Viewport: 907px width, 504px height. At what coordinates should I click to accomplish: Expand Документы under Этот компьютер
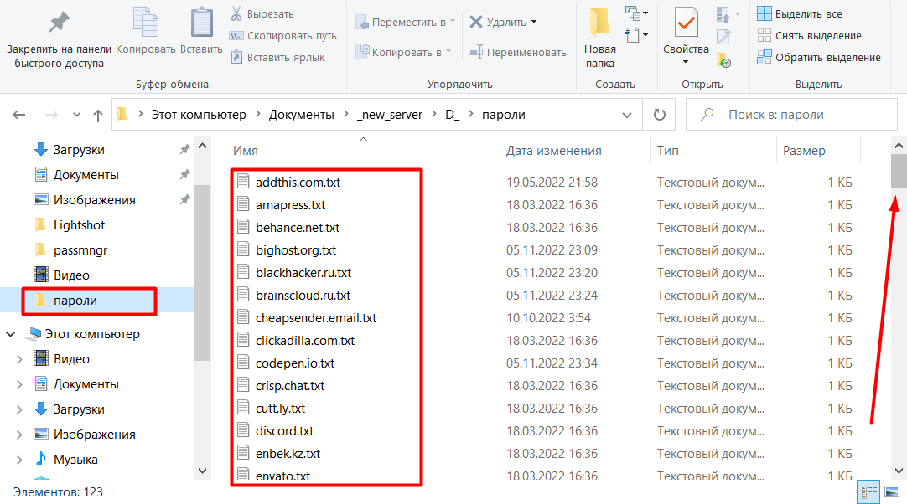[x=19, y=384]
